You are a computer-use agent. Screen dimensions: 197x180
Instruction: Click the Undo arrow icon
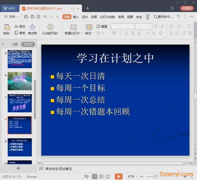(45, 17)
